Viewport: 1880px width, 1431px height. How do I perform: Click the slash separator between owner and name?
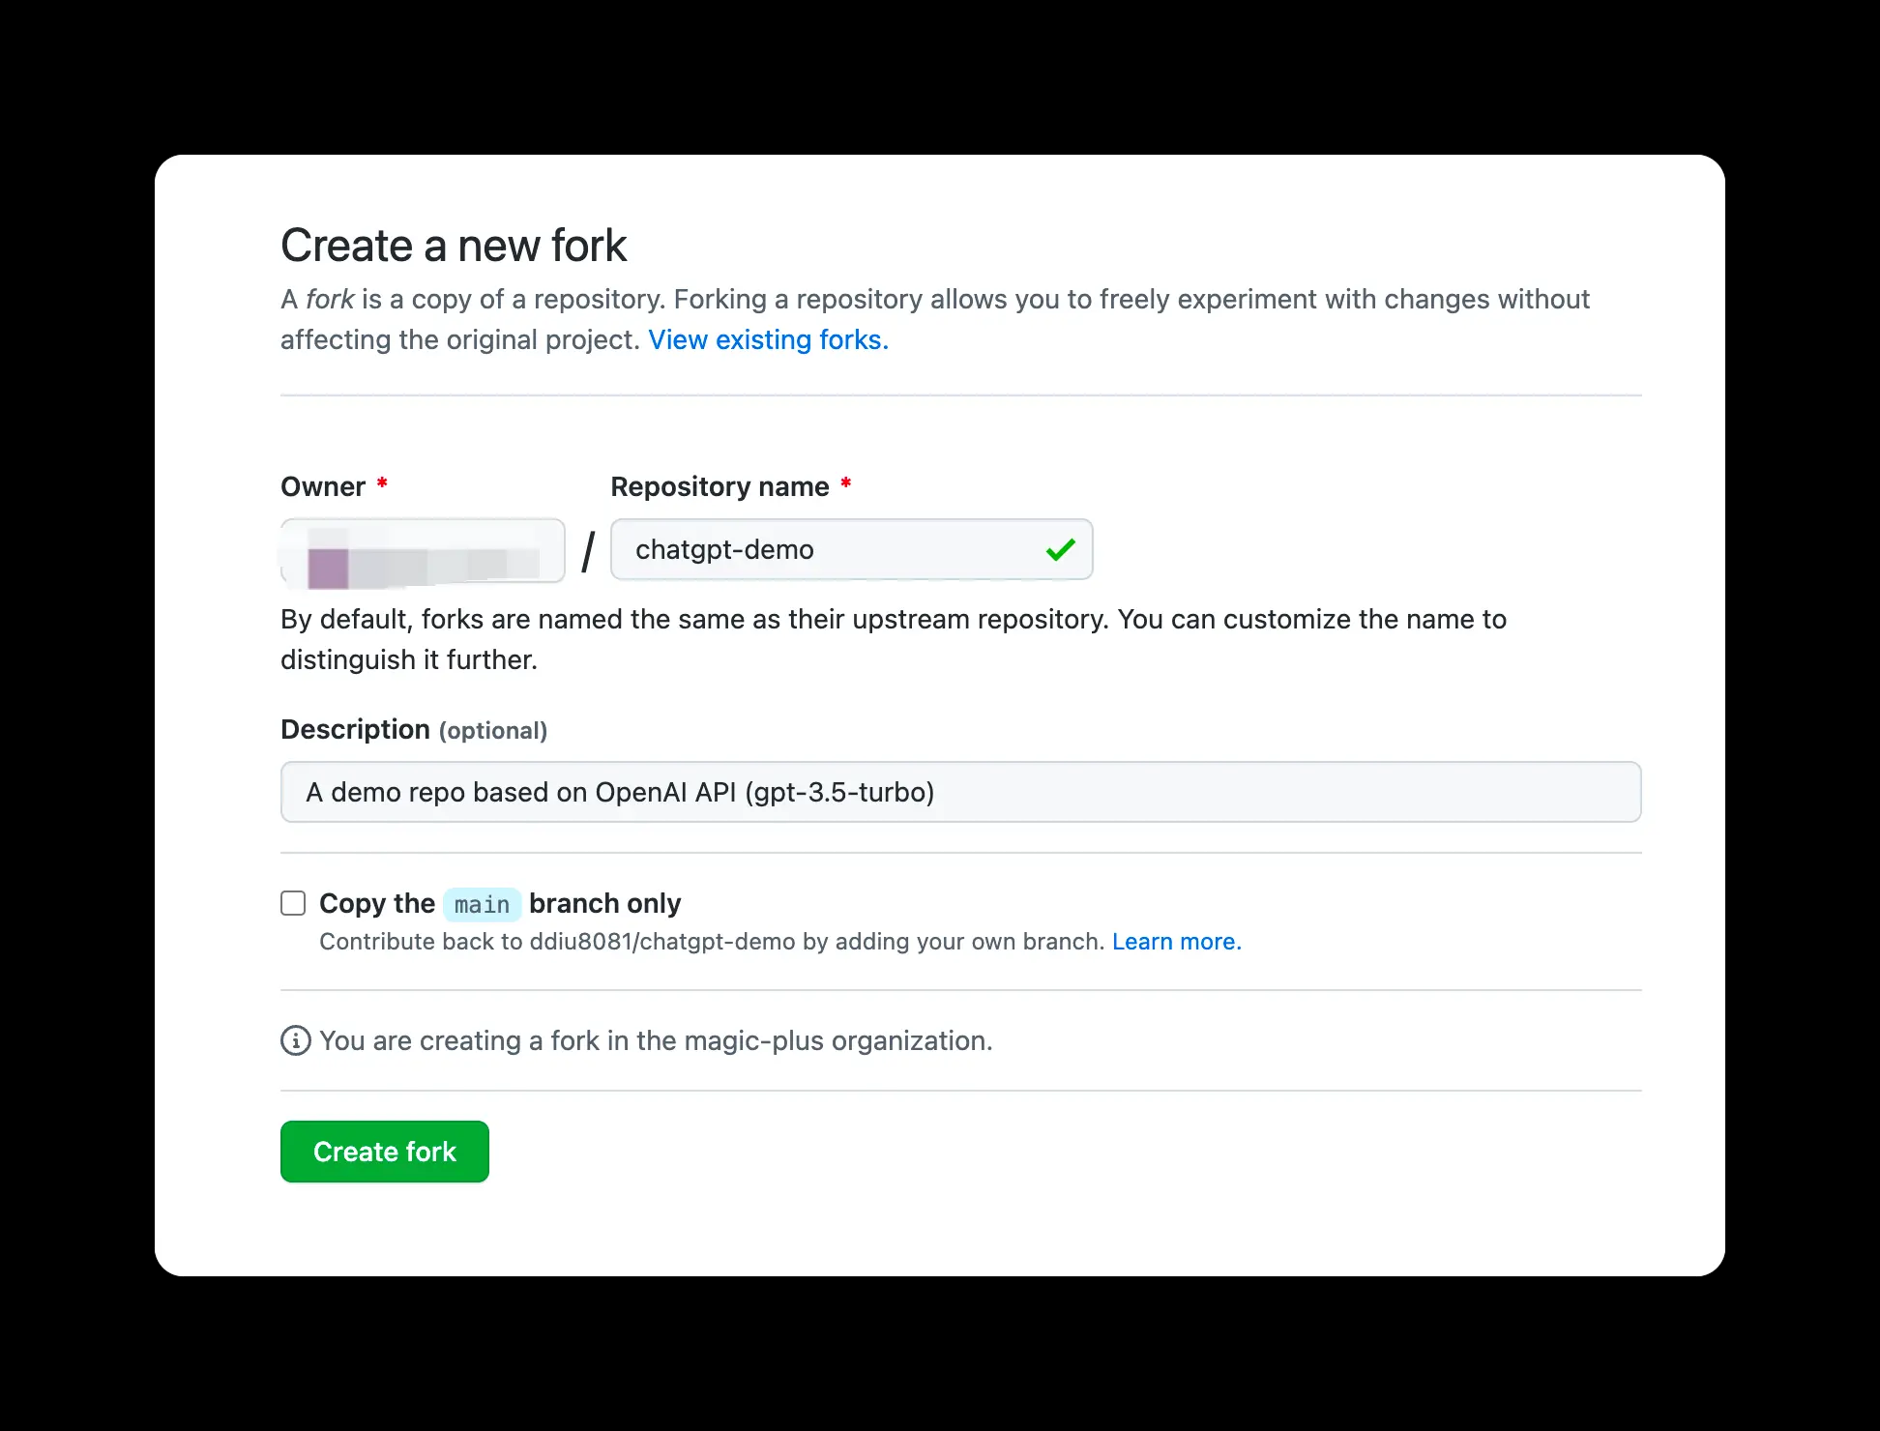click(588, 551)
